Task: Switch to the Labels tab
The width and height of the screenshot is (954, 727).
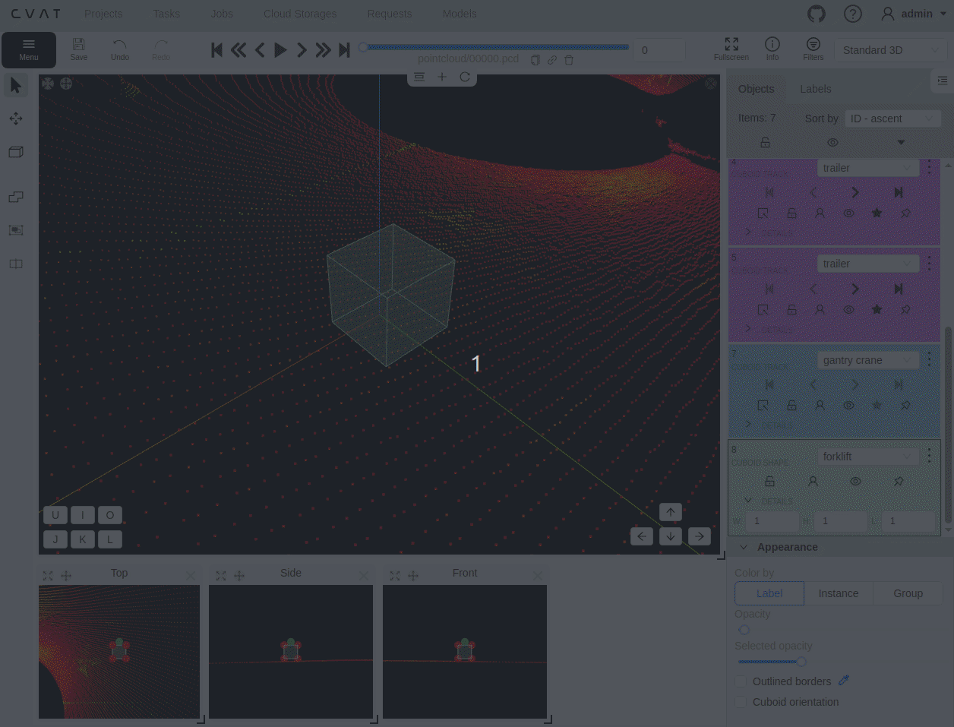Action: tap(816, 89)
